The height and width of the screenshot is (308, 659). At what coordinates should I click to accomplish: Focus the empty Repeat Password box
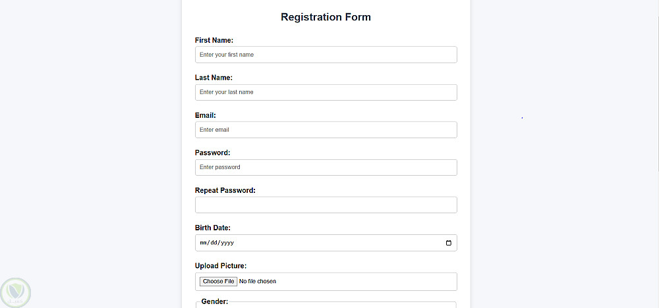[326, 205]
